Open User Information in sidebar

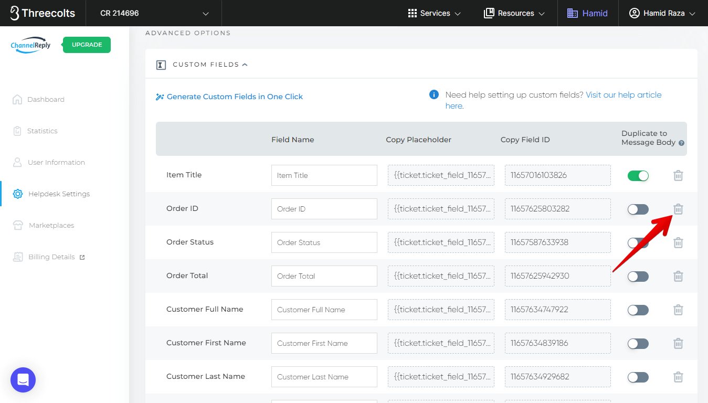click(56, 162)
